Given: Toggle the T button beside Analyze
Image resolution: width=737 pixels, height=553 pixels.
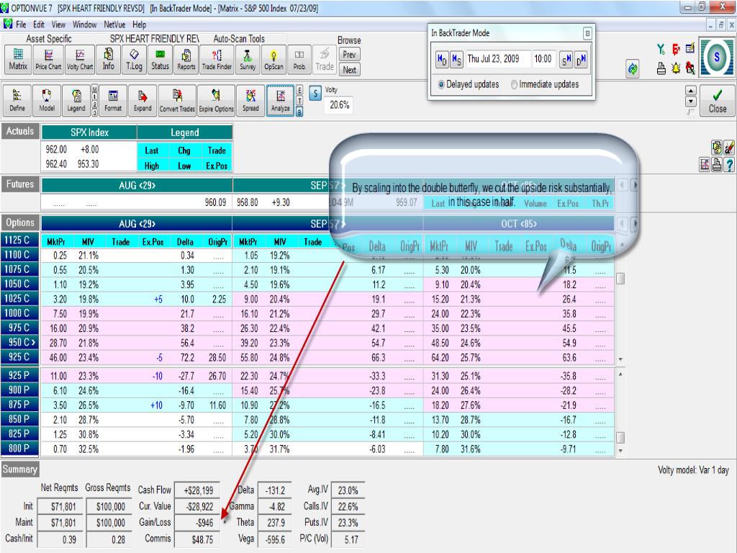Looking at the screenshot, I should [299, 101].
